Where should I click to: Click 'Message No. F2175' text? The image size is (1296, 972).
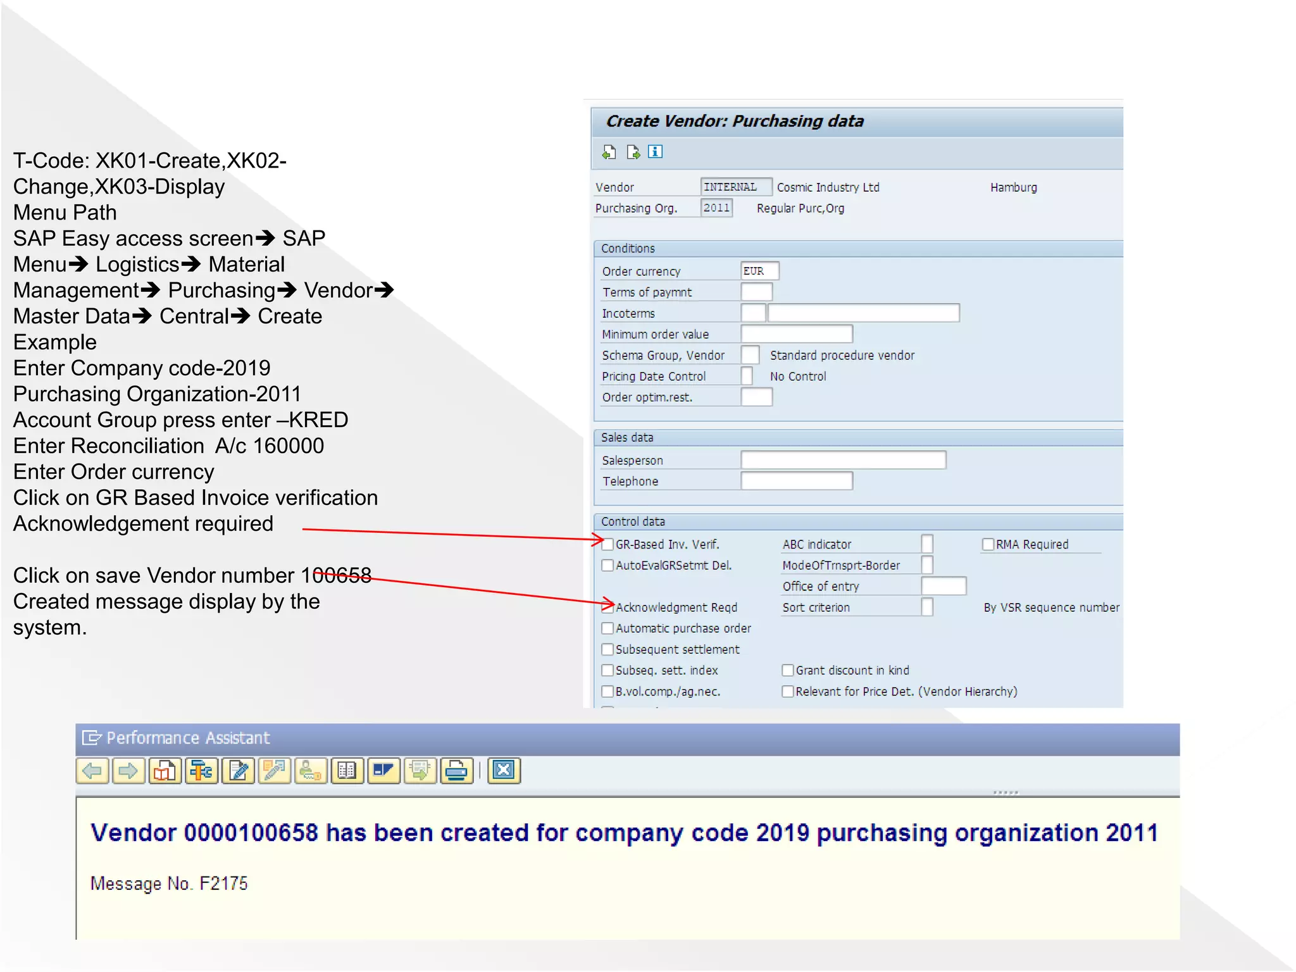(169, 883)
